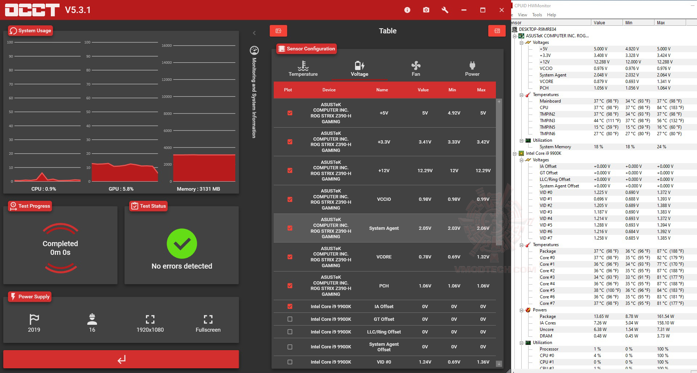Uncheck the VCORE plot checkbox

pyautogui.click(x=290, y=257)
